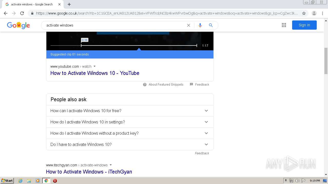Screen dimensions: 328x184
Task: Open 'How to Activate Windows - iTechGyan' result
Action: pos(89,172)
